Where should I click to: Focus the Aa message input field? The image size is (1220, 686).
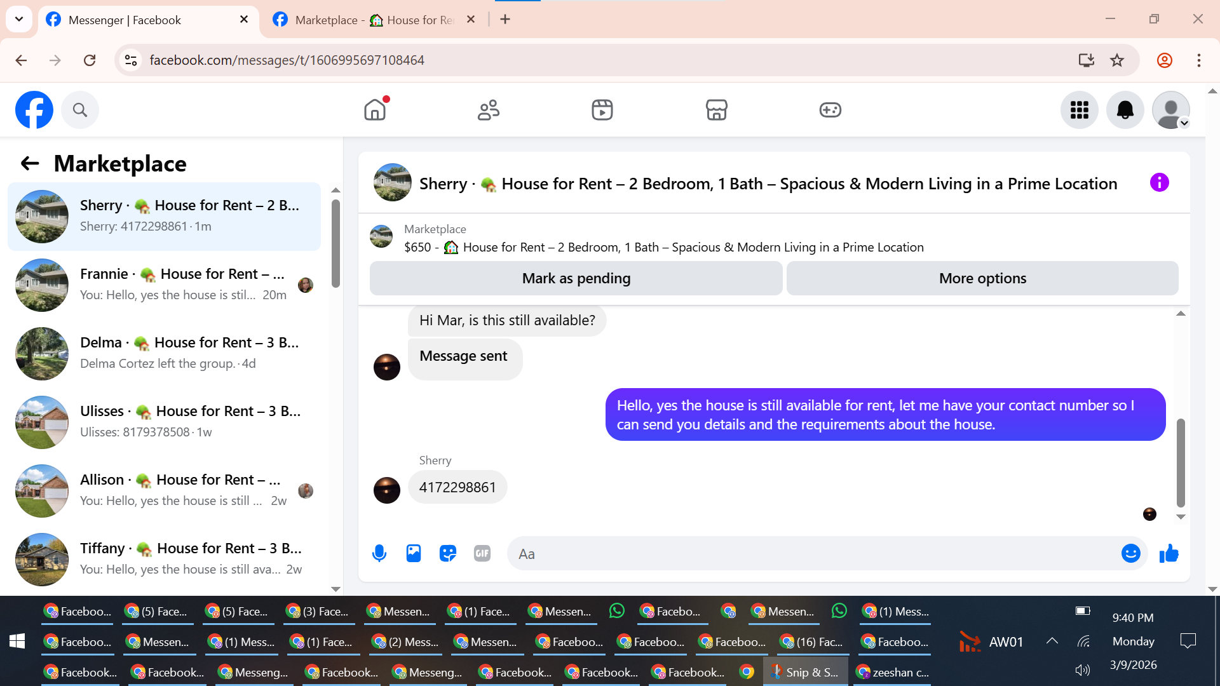(813, 554)
